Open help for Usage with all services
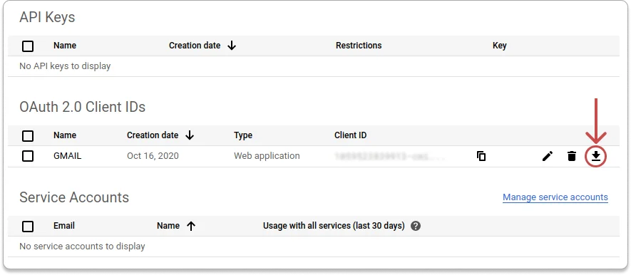631x275 pixels. (x=416, y=226)
